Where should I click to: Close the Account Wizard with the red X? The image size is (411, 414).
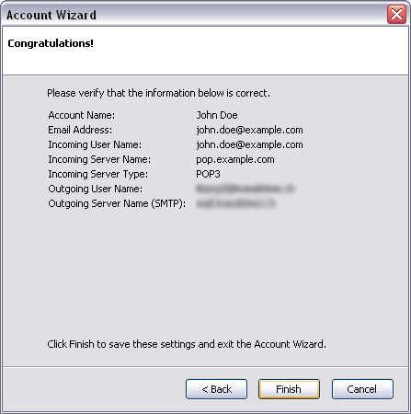pyautogui.click(x=396, y=14)
